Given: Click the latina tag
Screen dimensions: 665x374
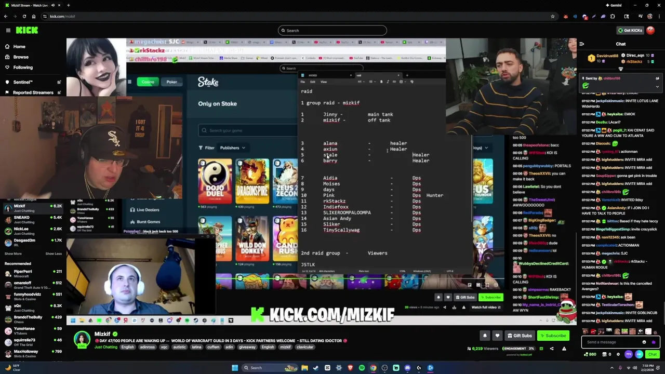Looking at the screenshot, I should 196,347.
